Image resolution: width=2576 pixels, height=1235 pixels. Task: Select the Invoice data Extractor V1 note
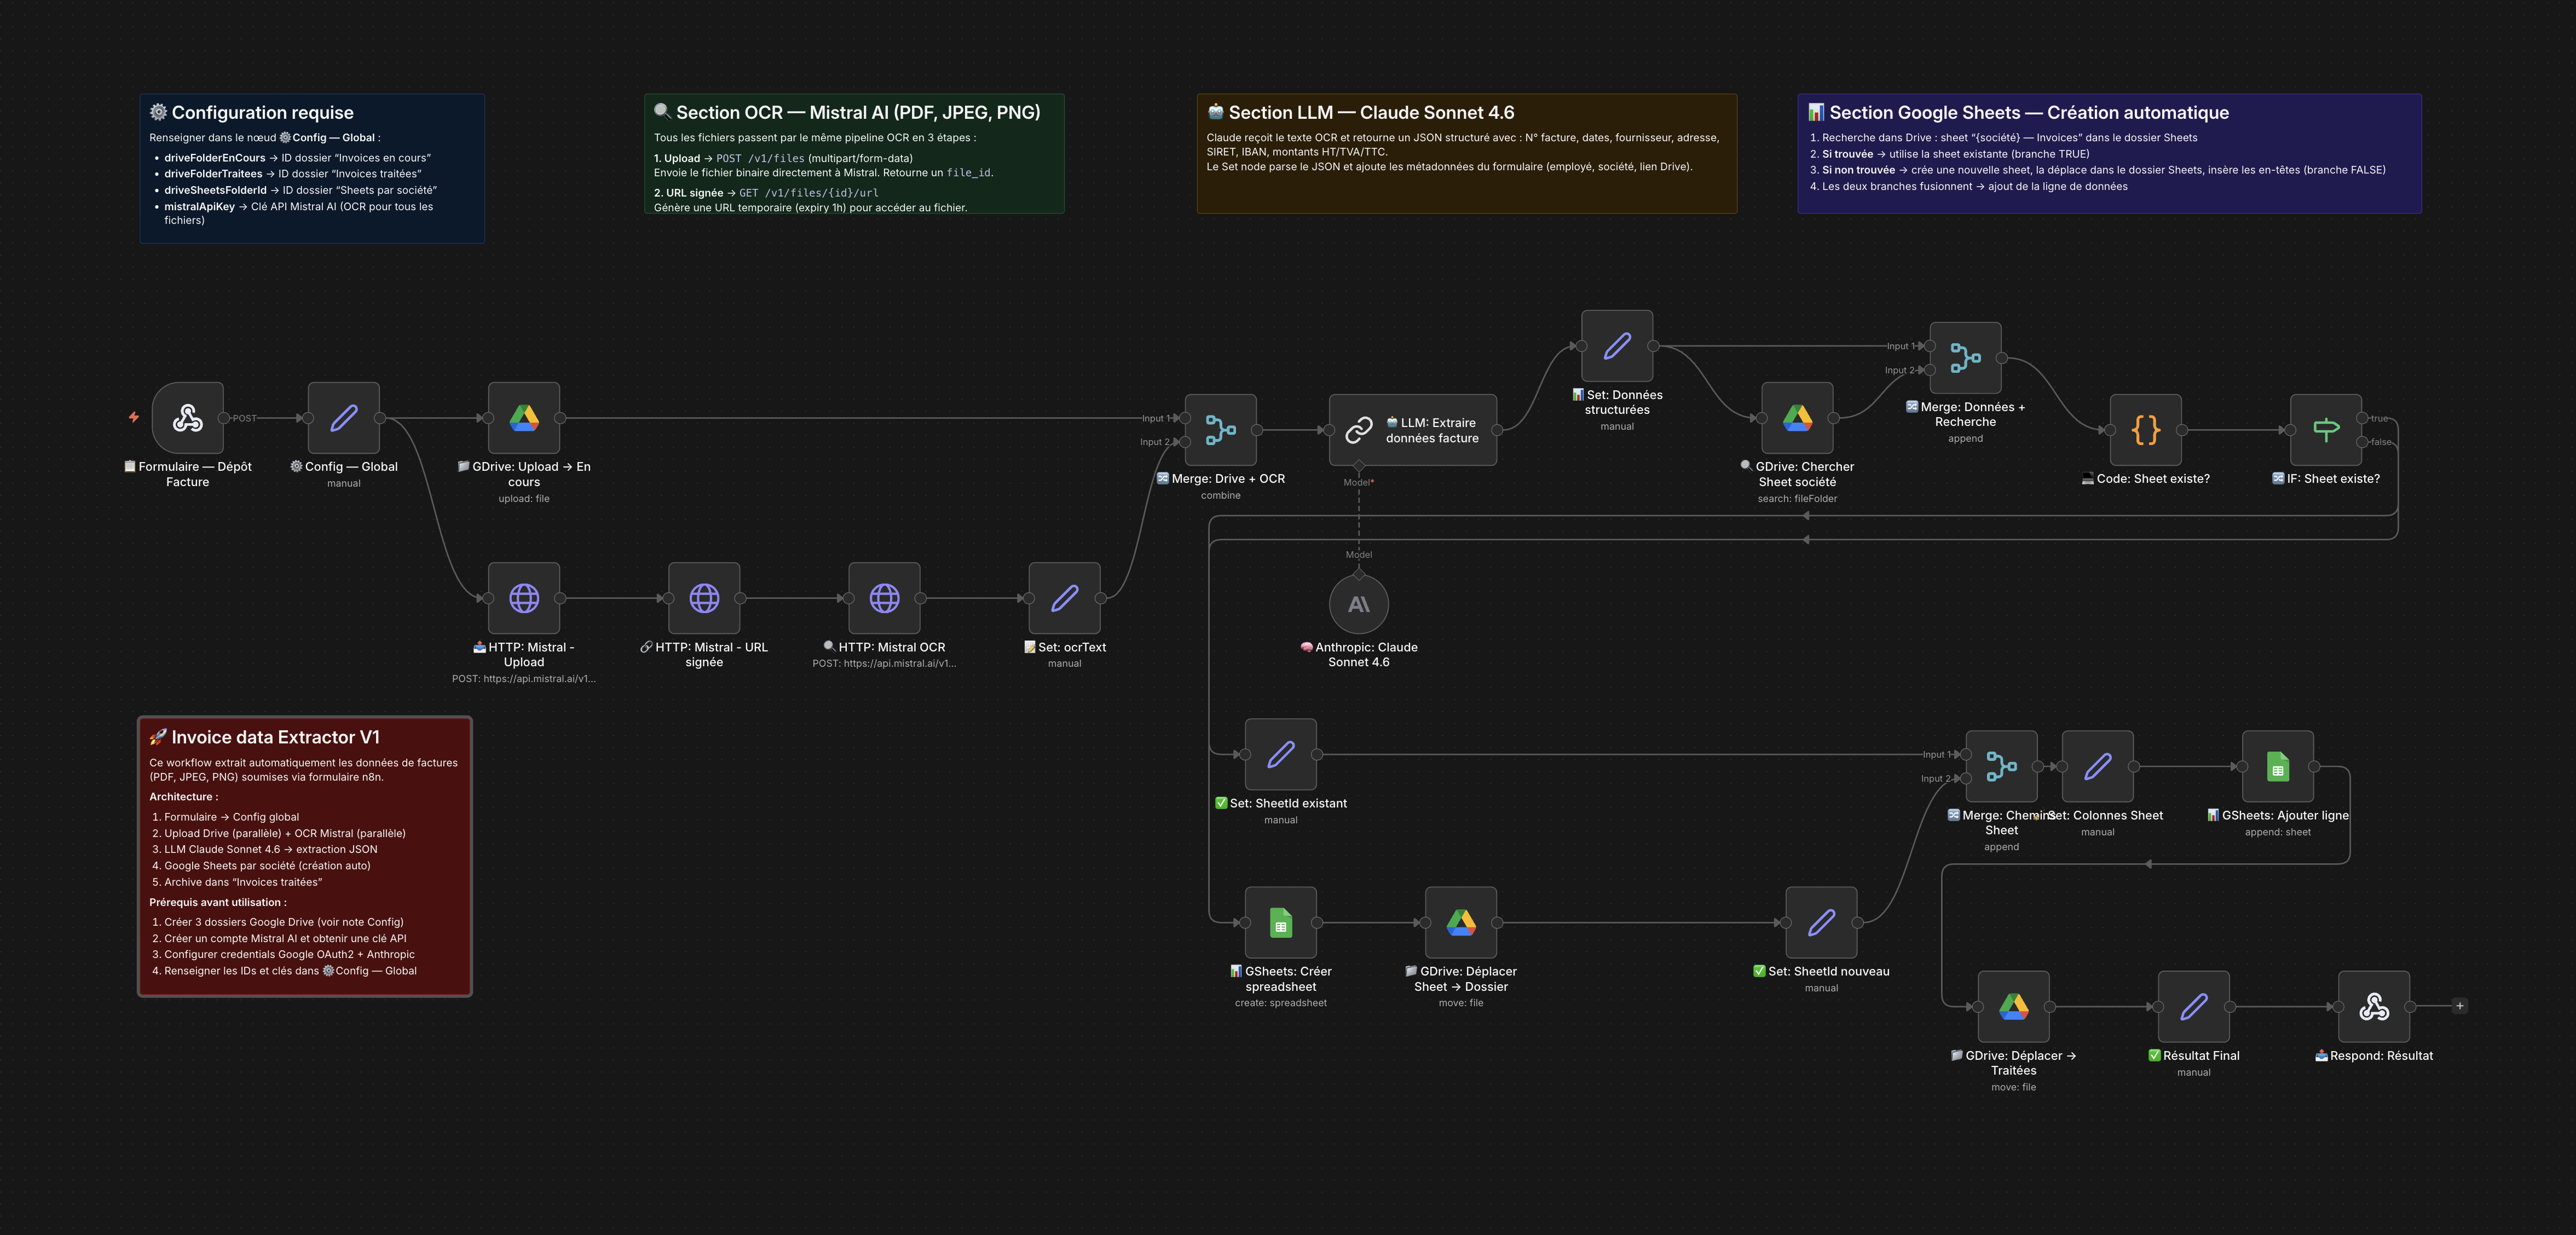pyautogui.click(x=305, y=856)
